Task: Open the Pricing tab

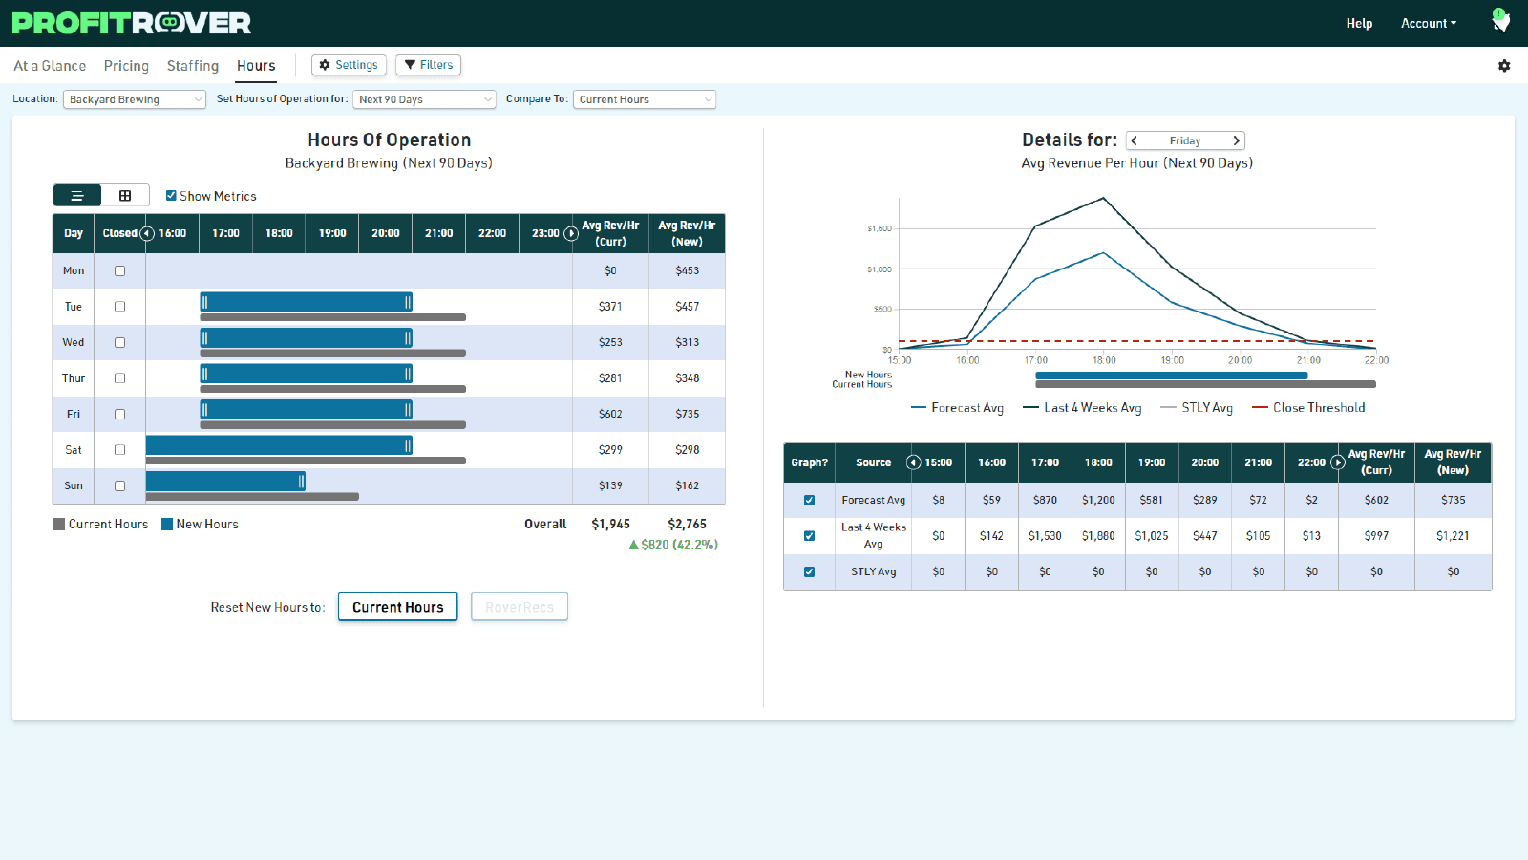Action: click(126, 66)
